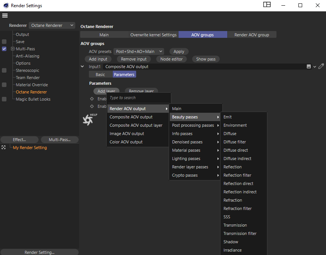
Task: Select the AOV groups tab
Action: (x=202, y=35)
